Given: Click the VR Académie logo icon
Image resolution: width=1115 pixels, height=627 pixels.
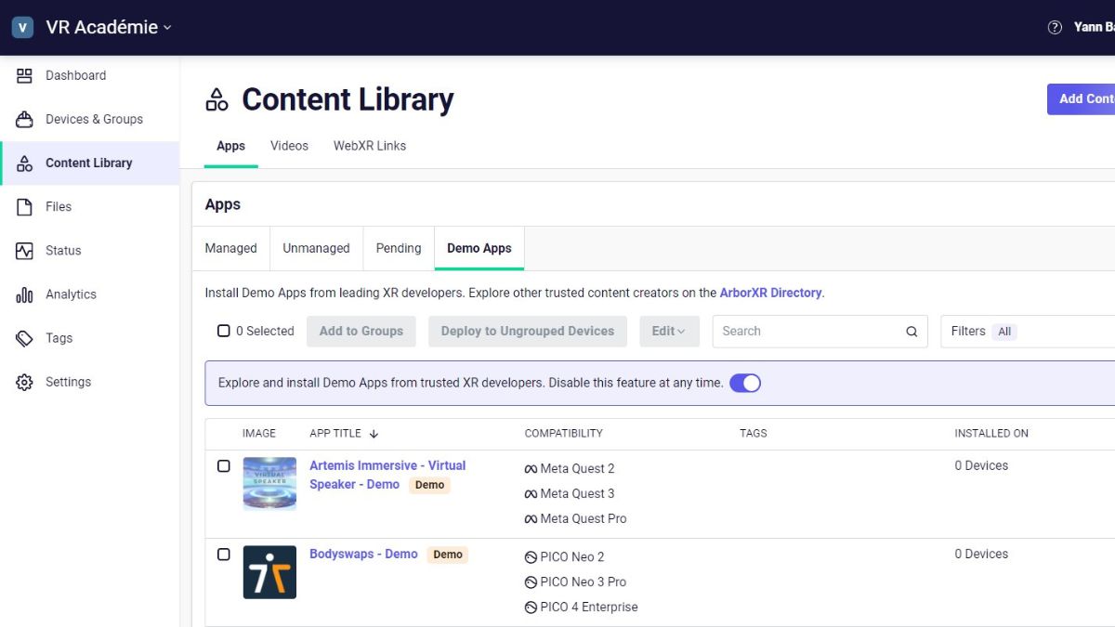Looking at the screenshot, I should (x=22, y=28).
